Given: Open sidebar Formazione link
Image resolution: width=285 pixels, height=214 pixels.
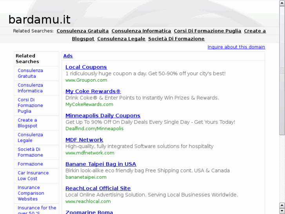Looking at the screenshot, I should (x=30, y=164).
